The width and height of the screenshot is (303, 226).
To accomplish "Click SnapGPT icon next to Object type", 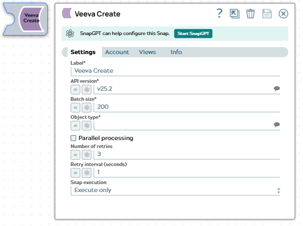I will (86, 126).
